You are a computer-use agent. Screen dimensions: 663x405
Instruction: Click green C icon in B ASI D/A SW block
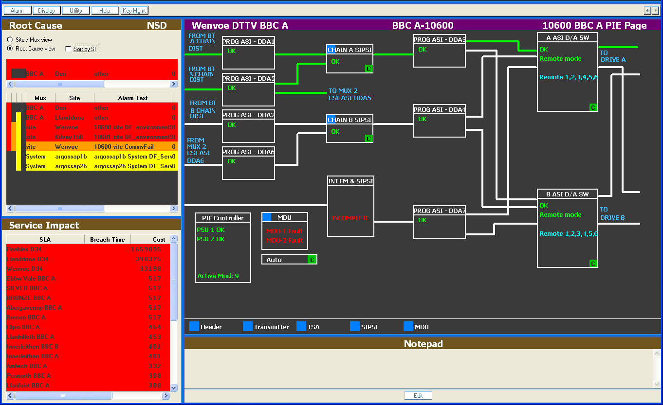tap(593, 264)
